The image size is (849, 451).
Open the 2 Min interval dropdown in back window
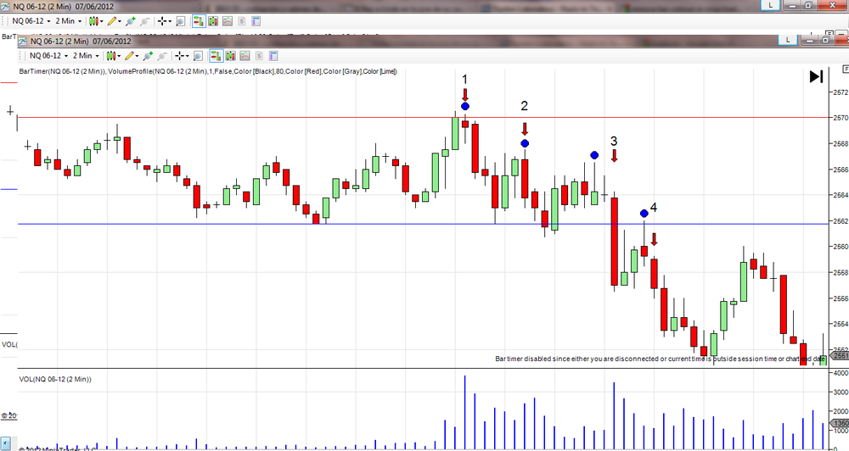click(68, 20)
